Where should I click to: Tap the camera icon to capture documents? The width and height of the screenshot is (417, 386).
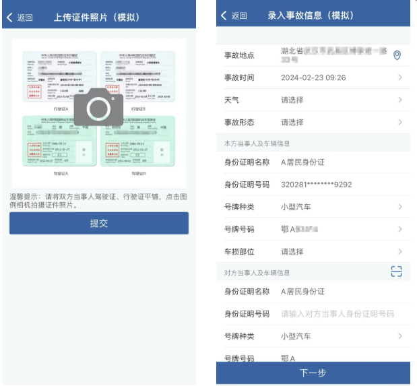click(98, 108)
